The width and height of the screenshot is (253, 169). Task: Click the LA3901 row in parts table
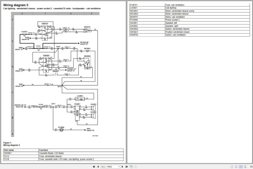click(190, 8)
